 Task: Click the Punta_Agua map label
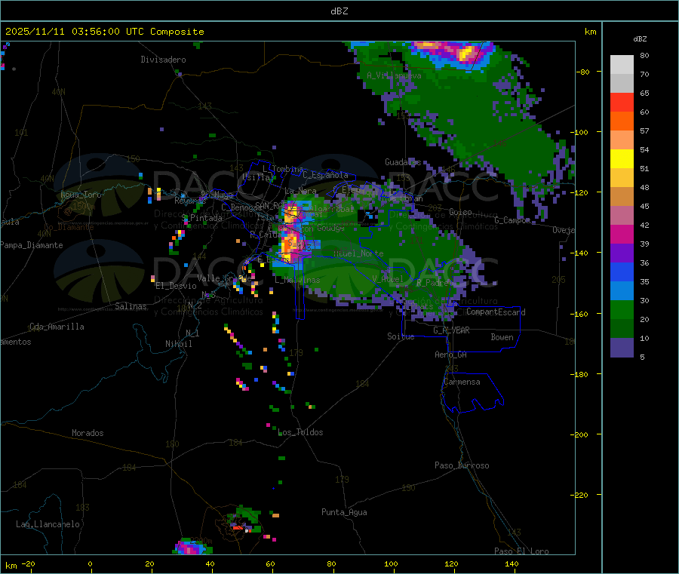344,512
